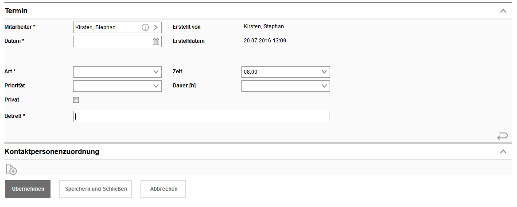Click the Mitarbeiter field with Kirsten, Stephan
Screen dimensions: 517x207
coord(106,27)
